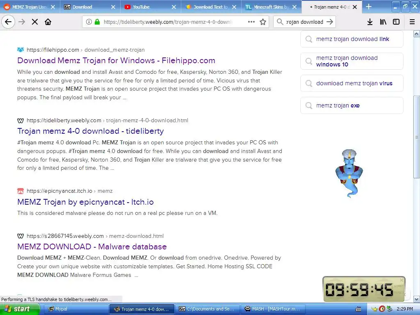Click the 09:59:45 countdown timer display
The width and height of the screenshot is (420, 315).
359,290
